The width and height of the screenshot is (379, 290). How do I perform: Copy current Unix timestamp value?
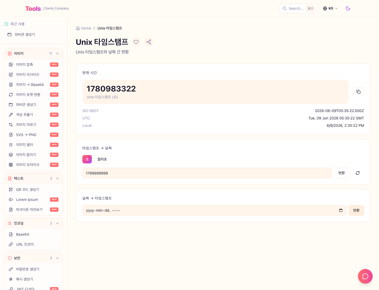click(x=358, y=92)
